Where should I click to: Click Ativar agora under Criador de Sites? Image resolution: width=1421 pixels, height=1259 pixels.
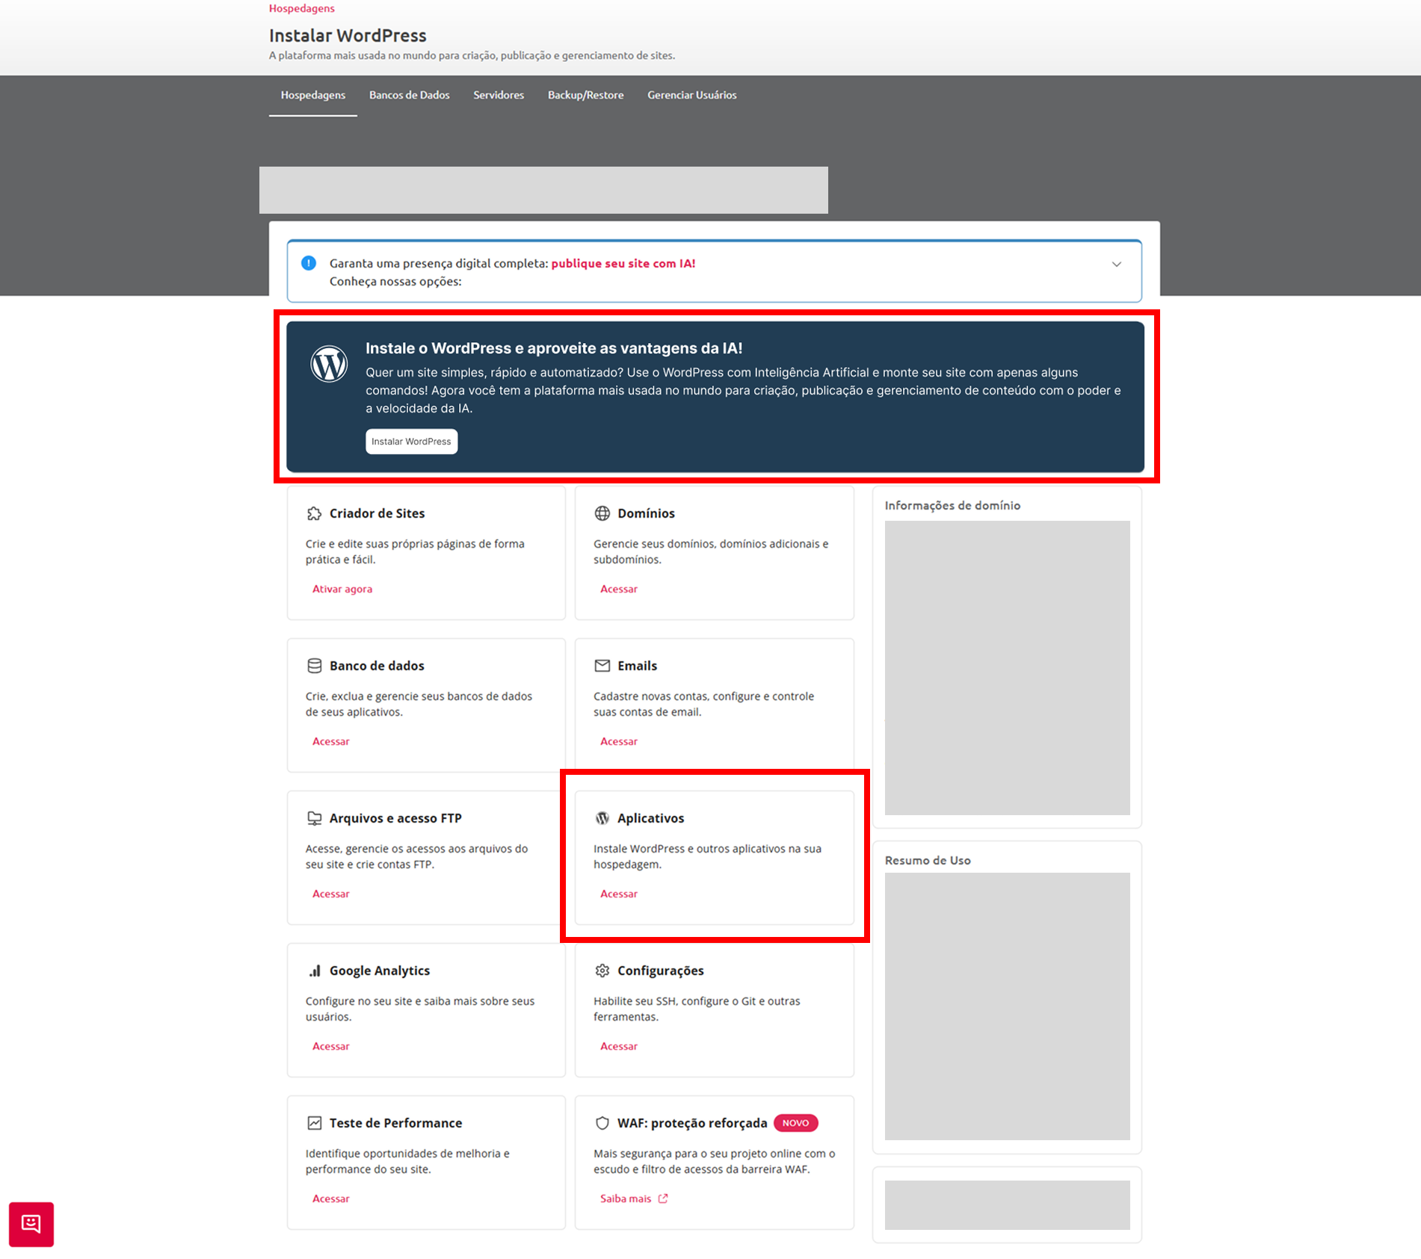(x=342, y=589)
